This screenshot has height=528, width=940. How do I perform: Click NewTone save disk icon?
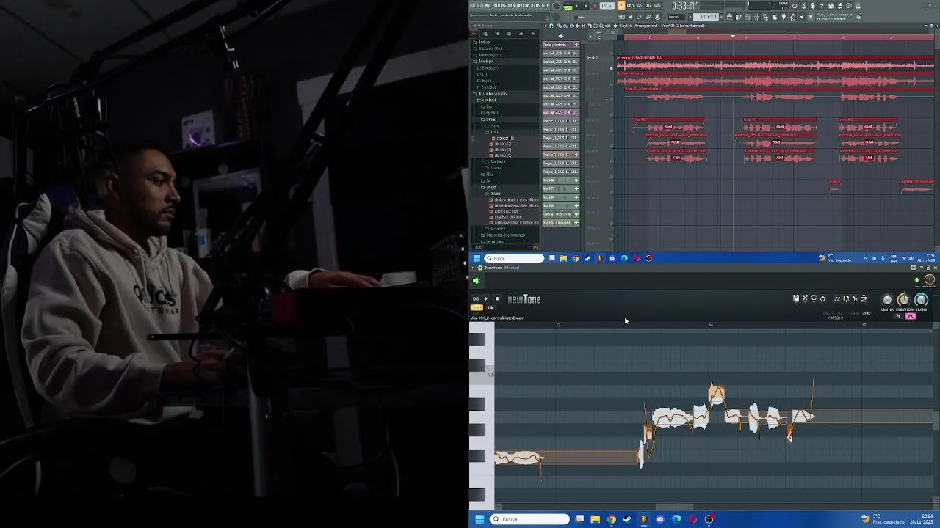pos(796,298)
